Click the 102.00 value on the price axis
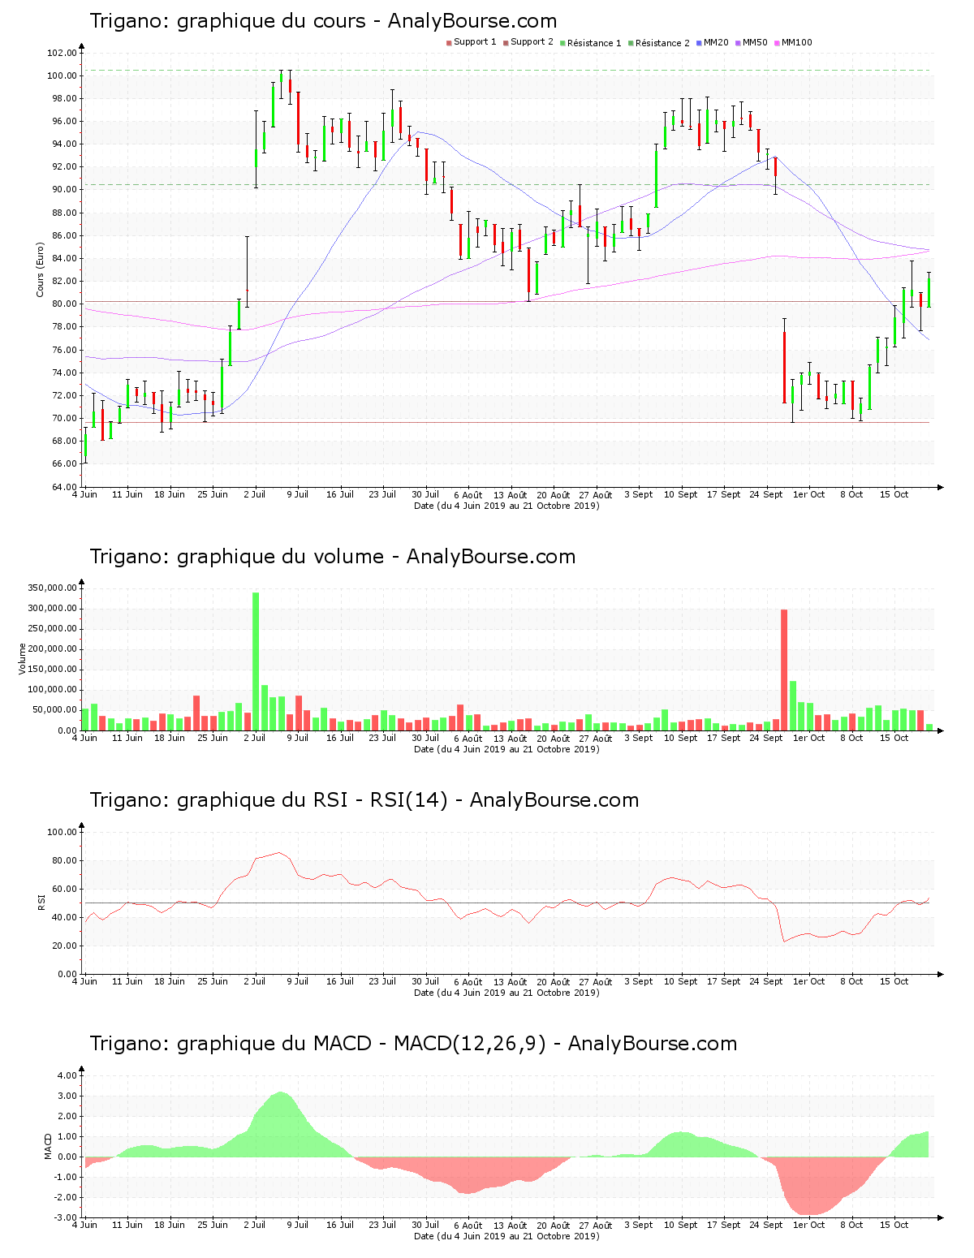Image resolution: width=974 pixels, height=1258 pixels. (x=62, y=54)
